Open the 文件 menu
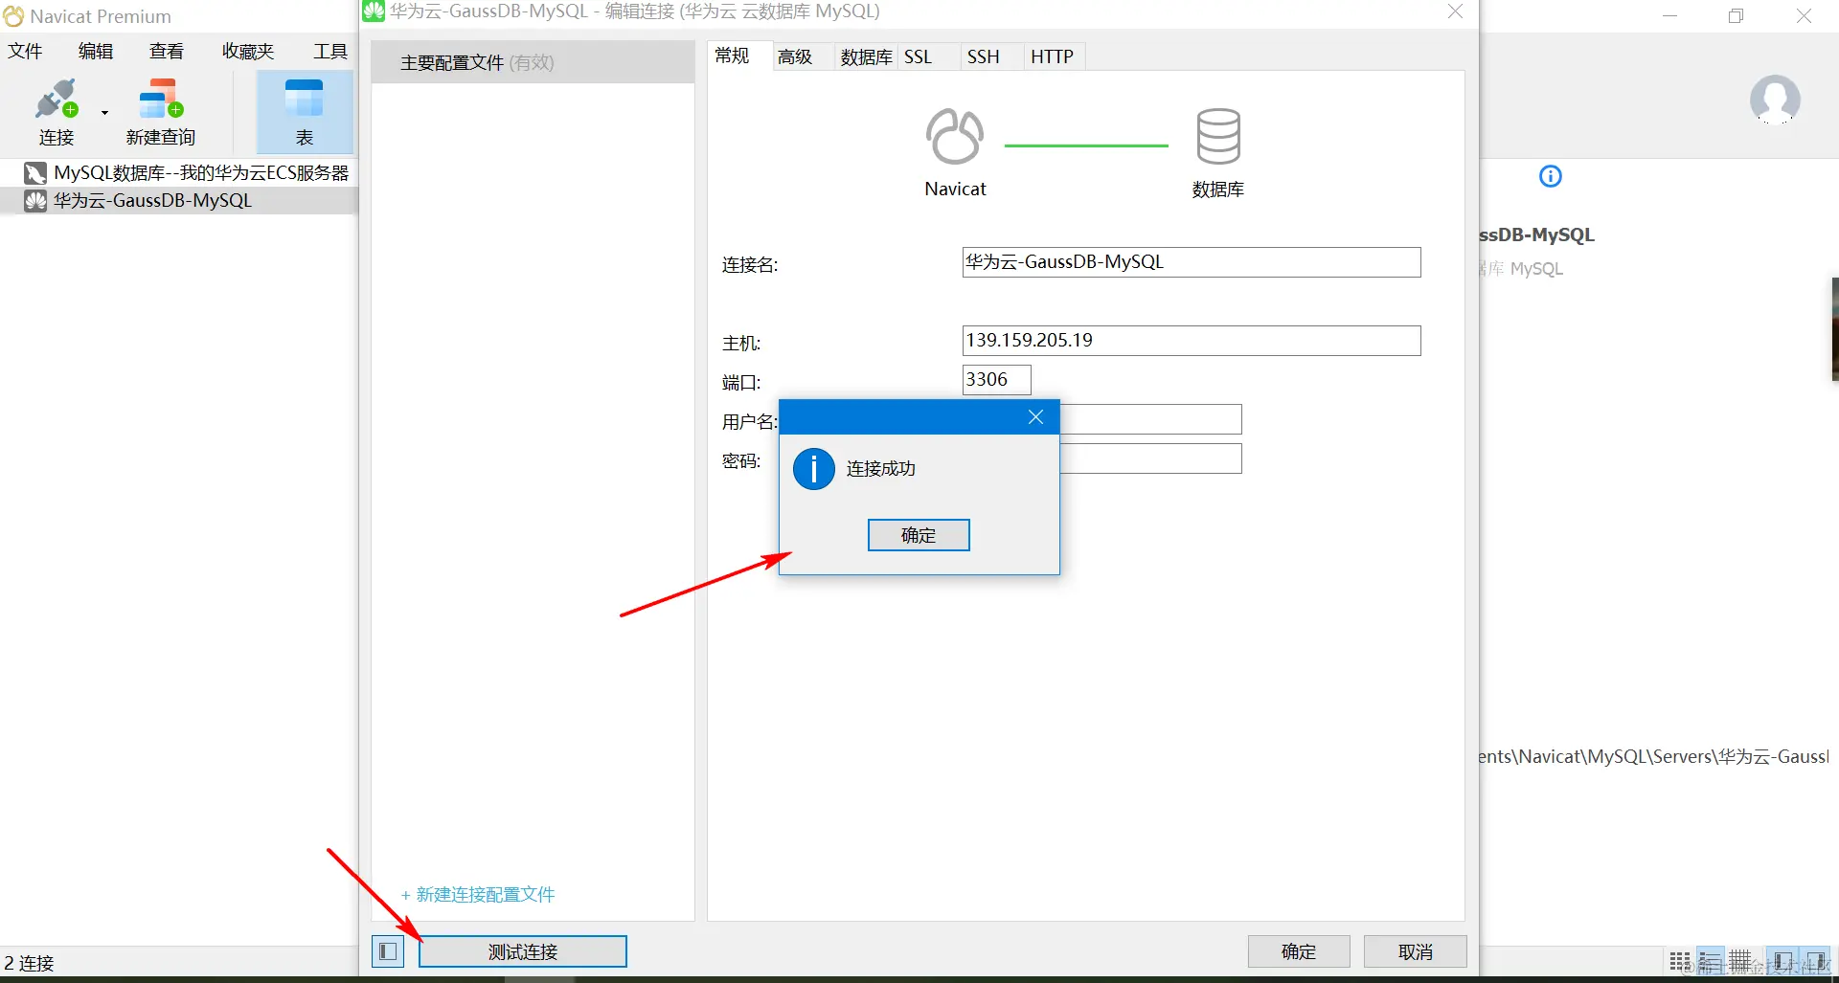Screen dimensions: 1839x983 pos(26,51)
